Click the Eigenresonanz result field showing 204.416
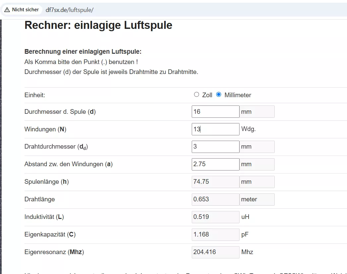This screenshot has height=274, width=347. pyautogui.click(x=215, y=252)
